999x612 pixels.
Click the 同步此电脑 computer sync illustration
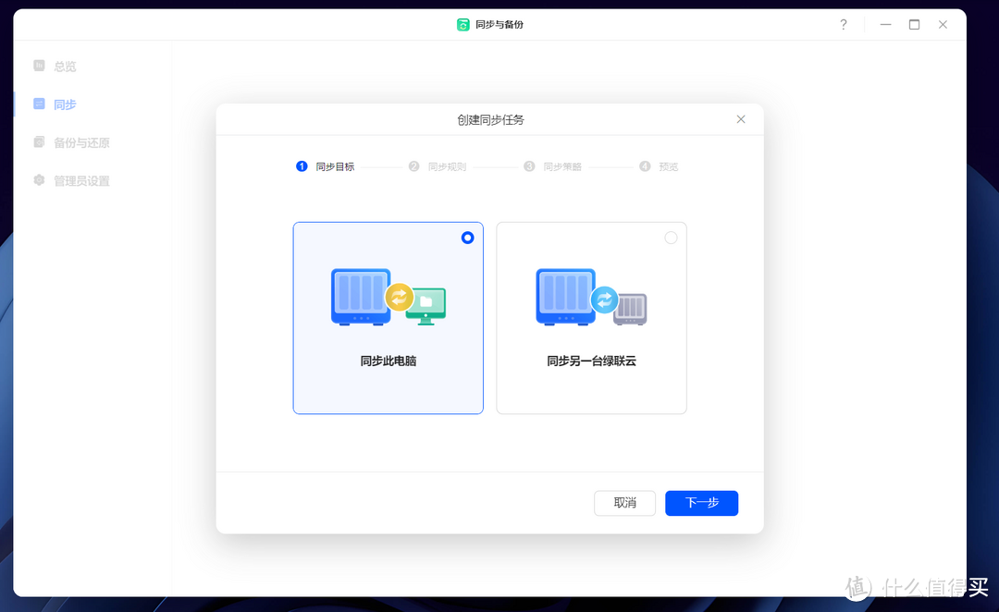click(x=388, y=298)
